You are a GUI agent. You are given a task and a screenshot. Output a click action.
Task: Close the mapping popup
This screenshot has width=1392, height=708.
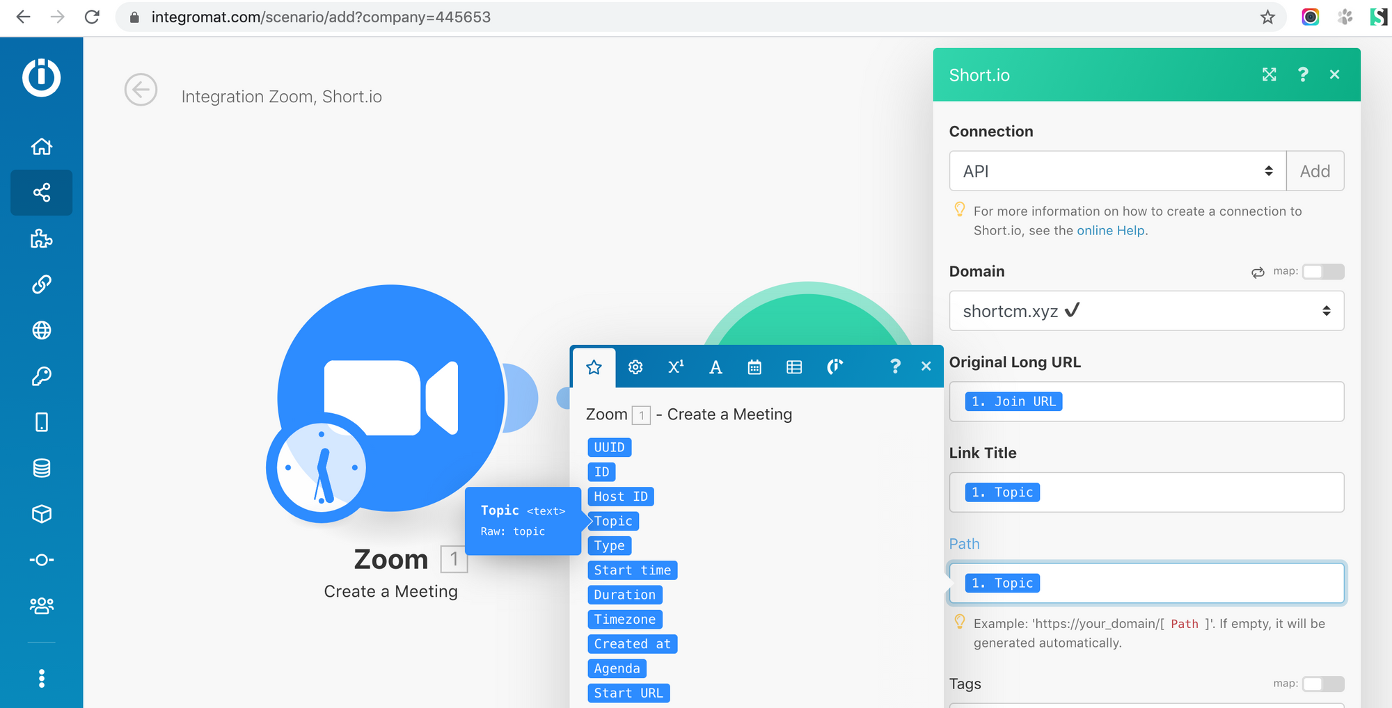926,366
